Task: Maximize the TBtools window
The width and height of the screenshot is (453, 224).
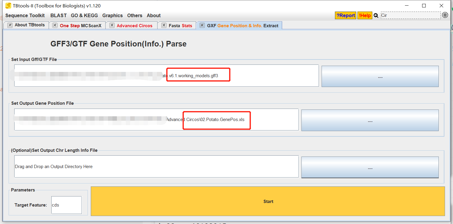Action: 424,6
